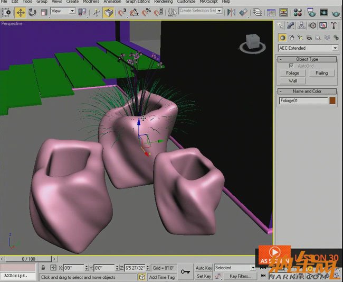The image size is (343, 282).
Task: Click the Quick Render teapot icon
Action: point(336,13)
